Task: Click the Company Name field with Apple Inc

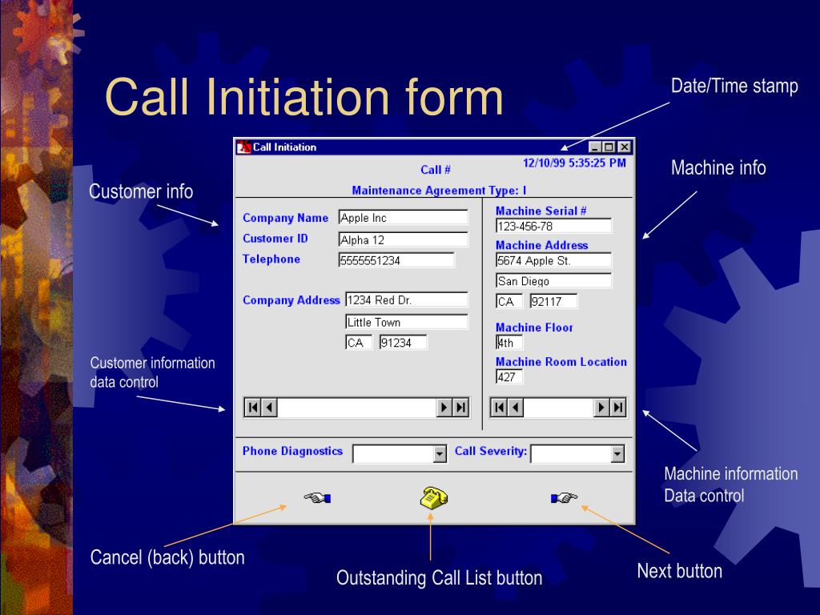Action: coord(404,218)
